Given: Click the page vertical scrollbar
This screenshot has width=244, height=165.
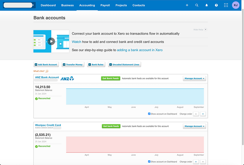Looking at the screenshot, I should click(242, 77).
